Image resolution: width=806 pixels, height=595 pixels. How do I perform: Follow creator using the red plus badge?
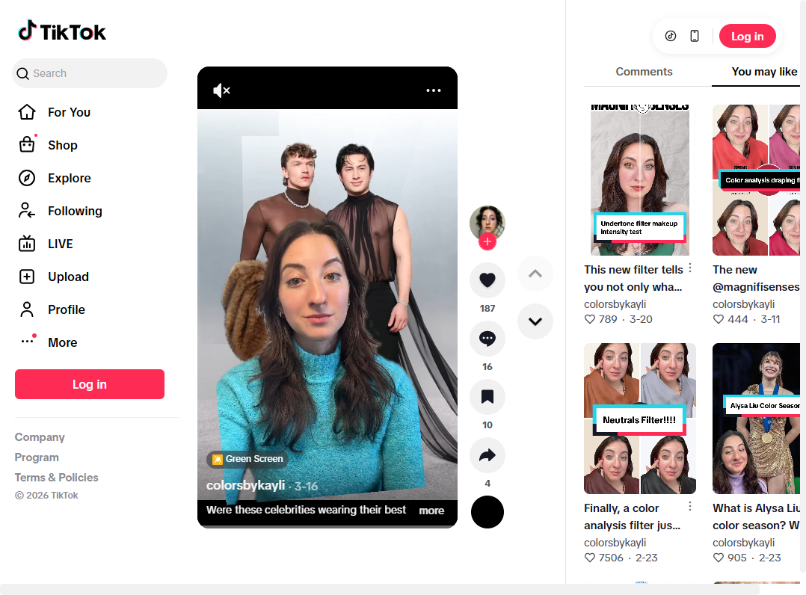click(x=487, y=241)
